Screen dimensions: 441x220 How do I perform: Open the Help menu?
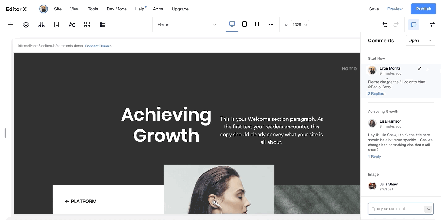point(140,9)
